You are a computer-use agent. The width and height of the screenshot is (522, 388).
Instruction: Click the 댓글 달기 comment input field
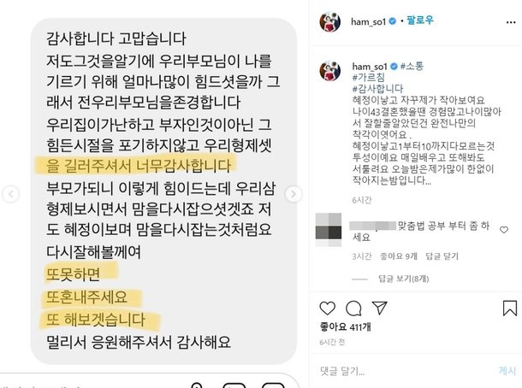point(405,371)
